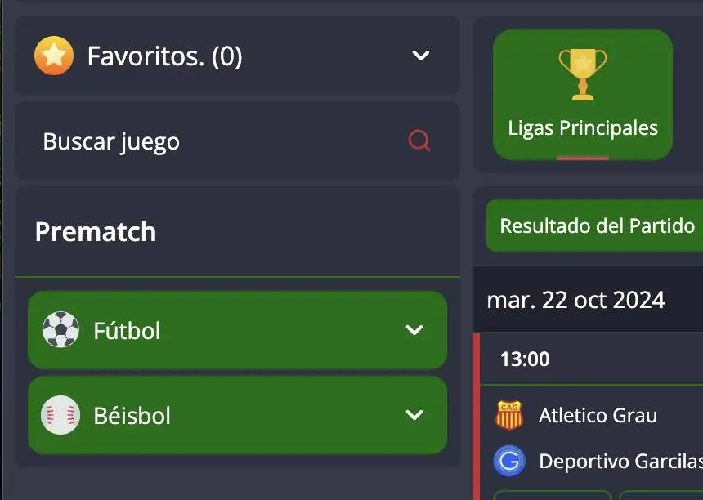Click the soccer ball icon
703x500 pixels.
(60, 330)
